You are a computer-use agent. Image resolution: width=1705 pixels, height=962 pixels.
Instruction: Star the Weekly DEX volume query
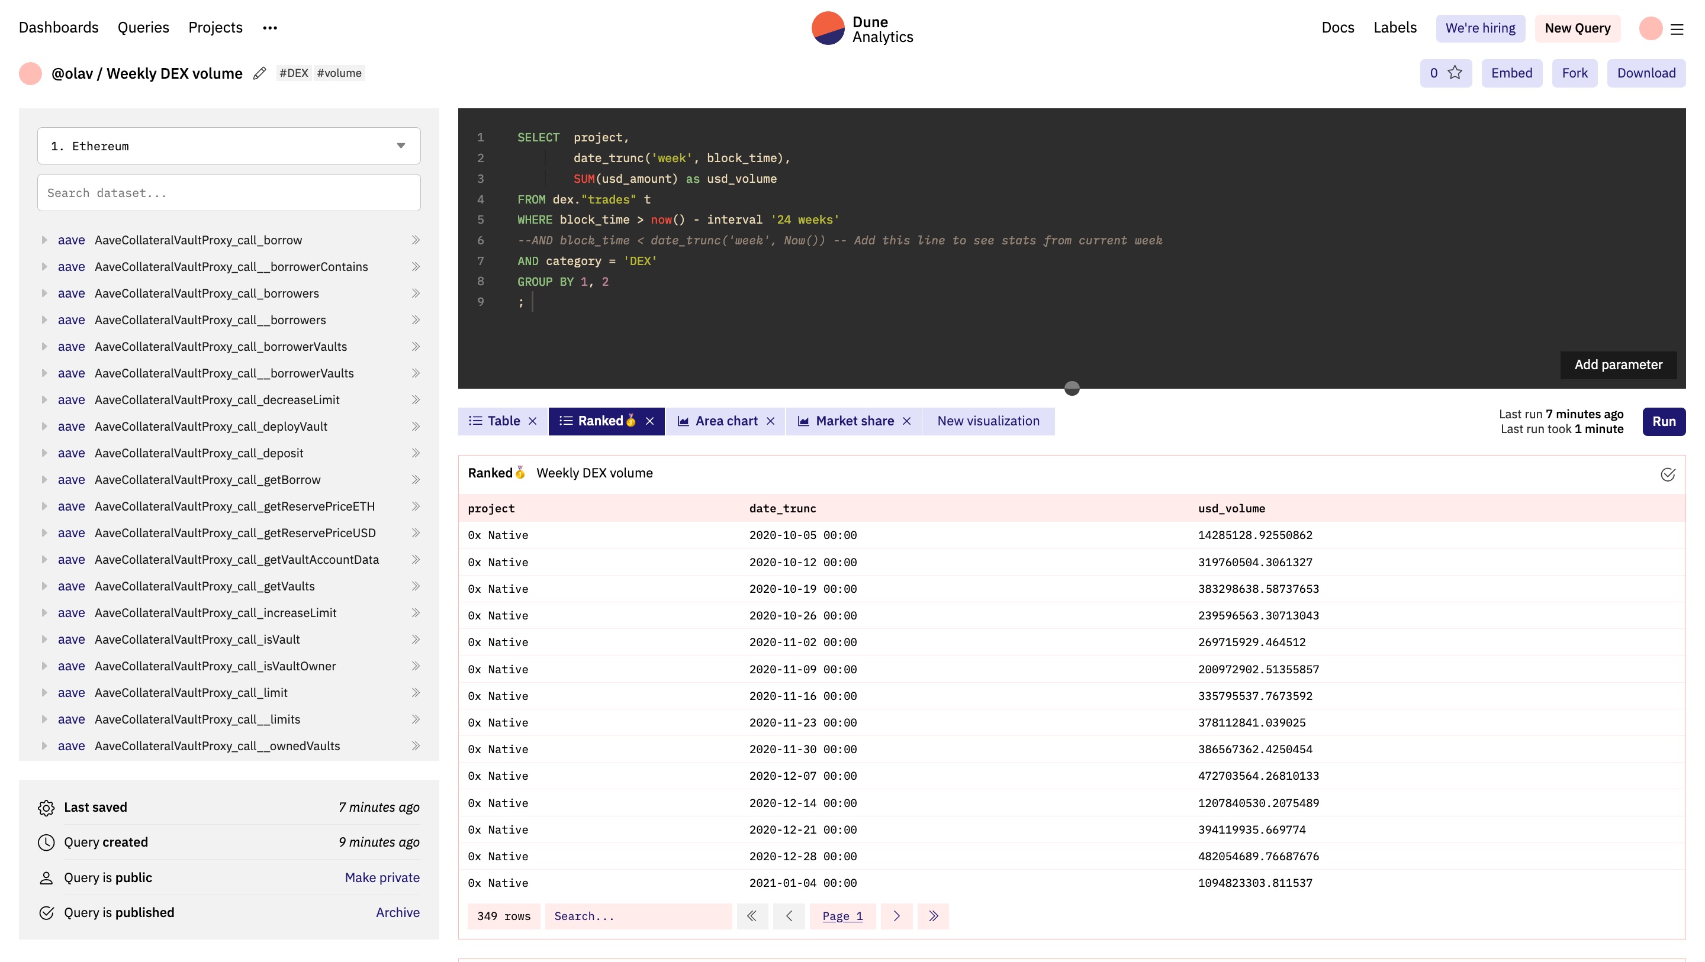tap(1446, 73)
